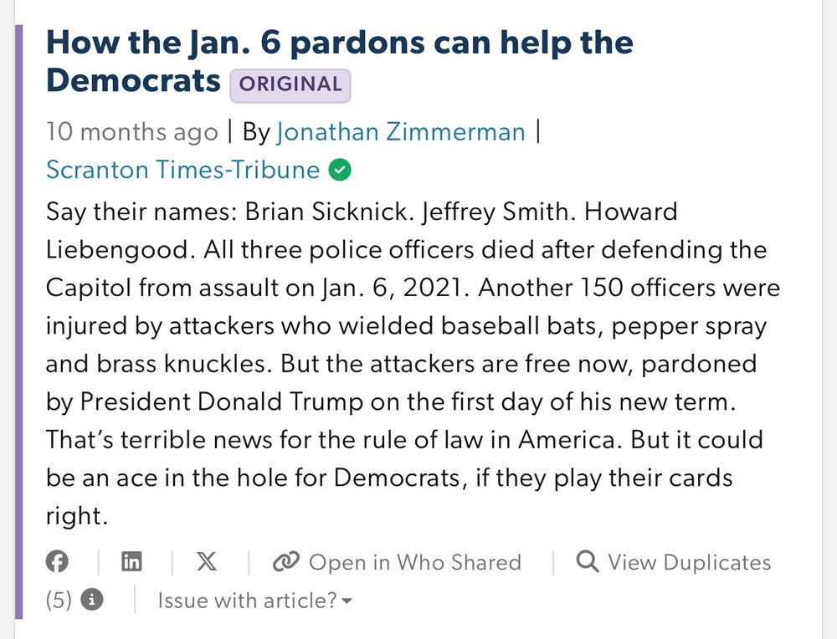Expand the 'Issue with article?' dropdown
This screenshot has width=837, height=639.
click(254, 601)
